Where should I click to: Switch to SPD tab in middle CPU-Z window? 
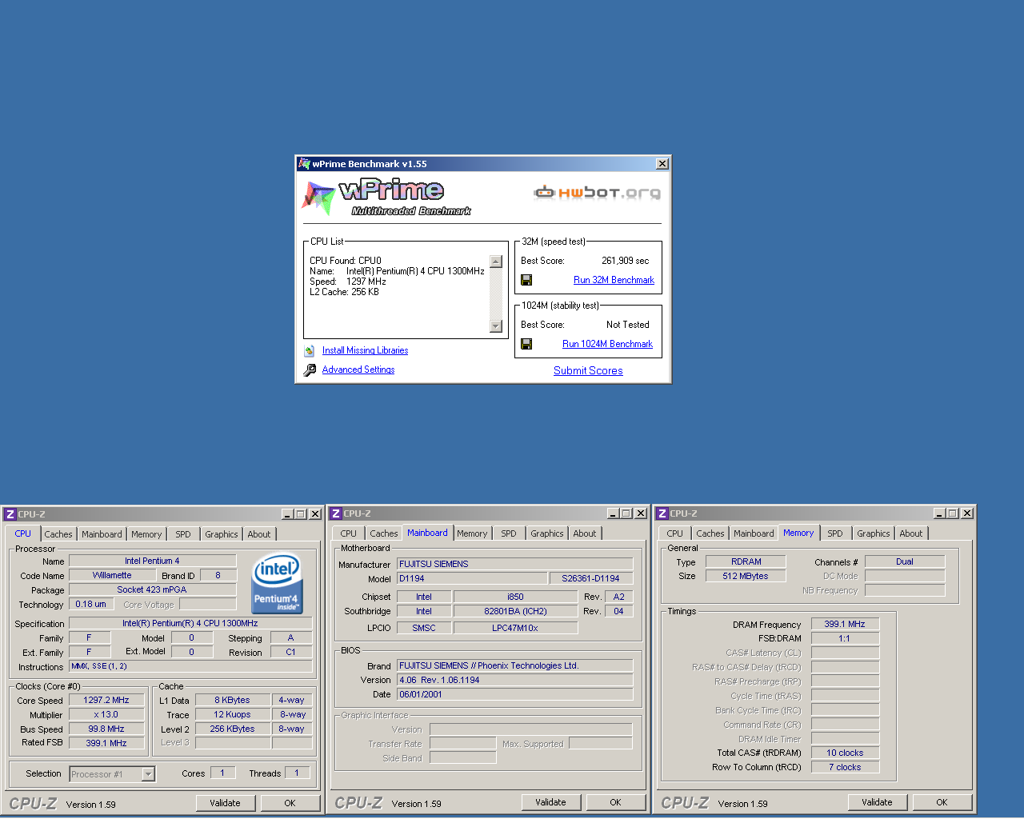click(x=509, y=533)
